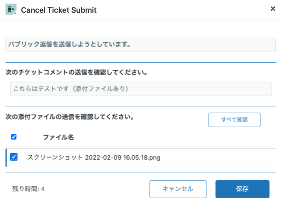Viewport: 282px width, 213px height.
Task: Click the ファイル名 column header
Action: [58, 137]
